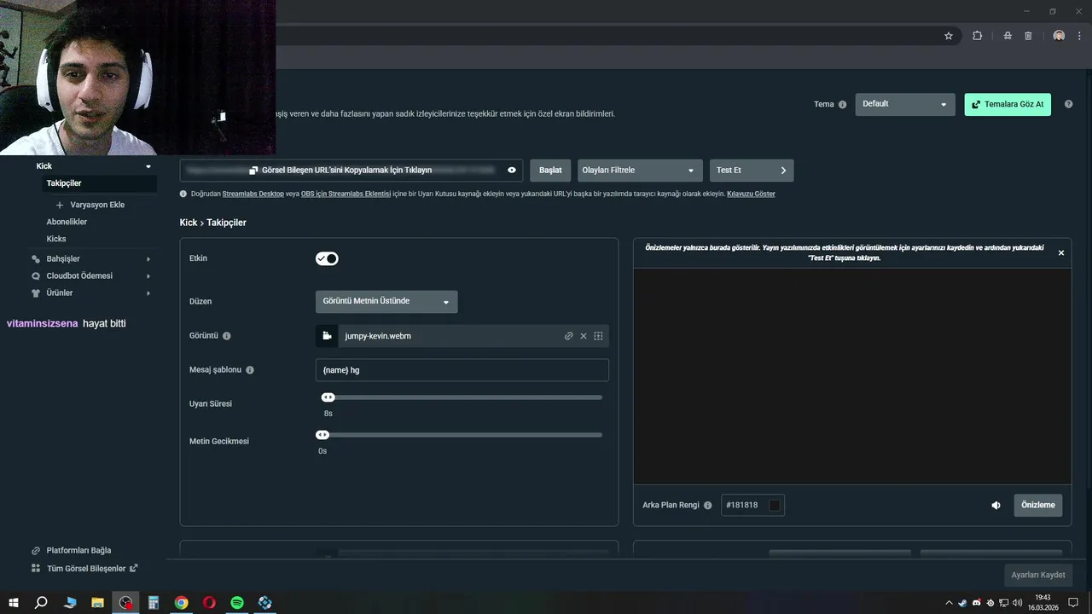This screenshot has height=614, width=1092.
Task: Reveal the widget URL with eye icon
Action: [x=512, y=170]
